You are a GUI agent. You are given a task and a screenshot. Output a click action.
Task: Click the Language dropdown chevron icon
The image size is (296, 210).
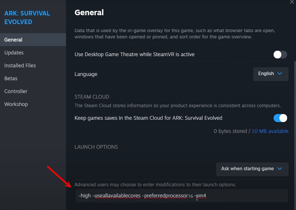279,73
